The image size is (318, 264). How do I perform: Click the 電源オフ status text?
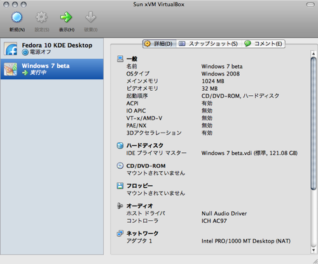point(40,52)
